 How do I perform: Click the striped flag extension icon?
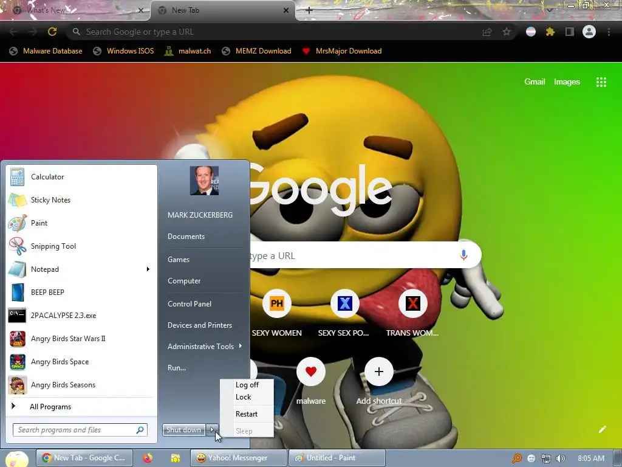point(531,32)
